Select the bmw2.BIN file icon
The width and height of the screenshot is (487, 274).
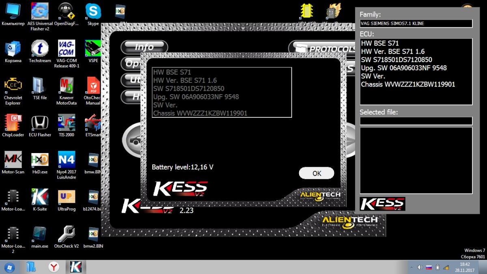[x=93, y=237]
